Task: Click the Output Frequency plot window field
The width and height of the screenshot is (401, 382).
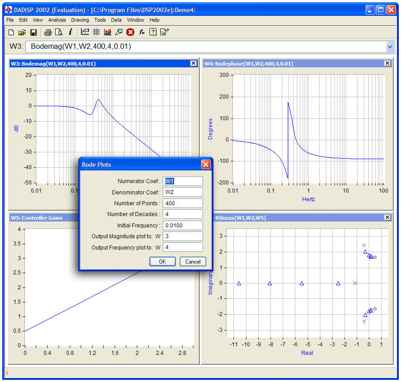Action: (x=183, y=247)
